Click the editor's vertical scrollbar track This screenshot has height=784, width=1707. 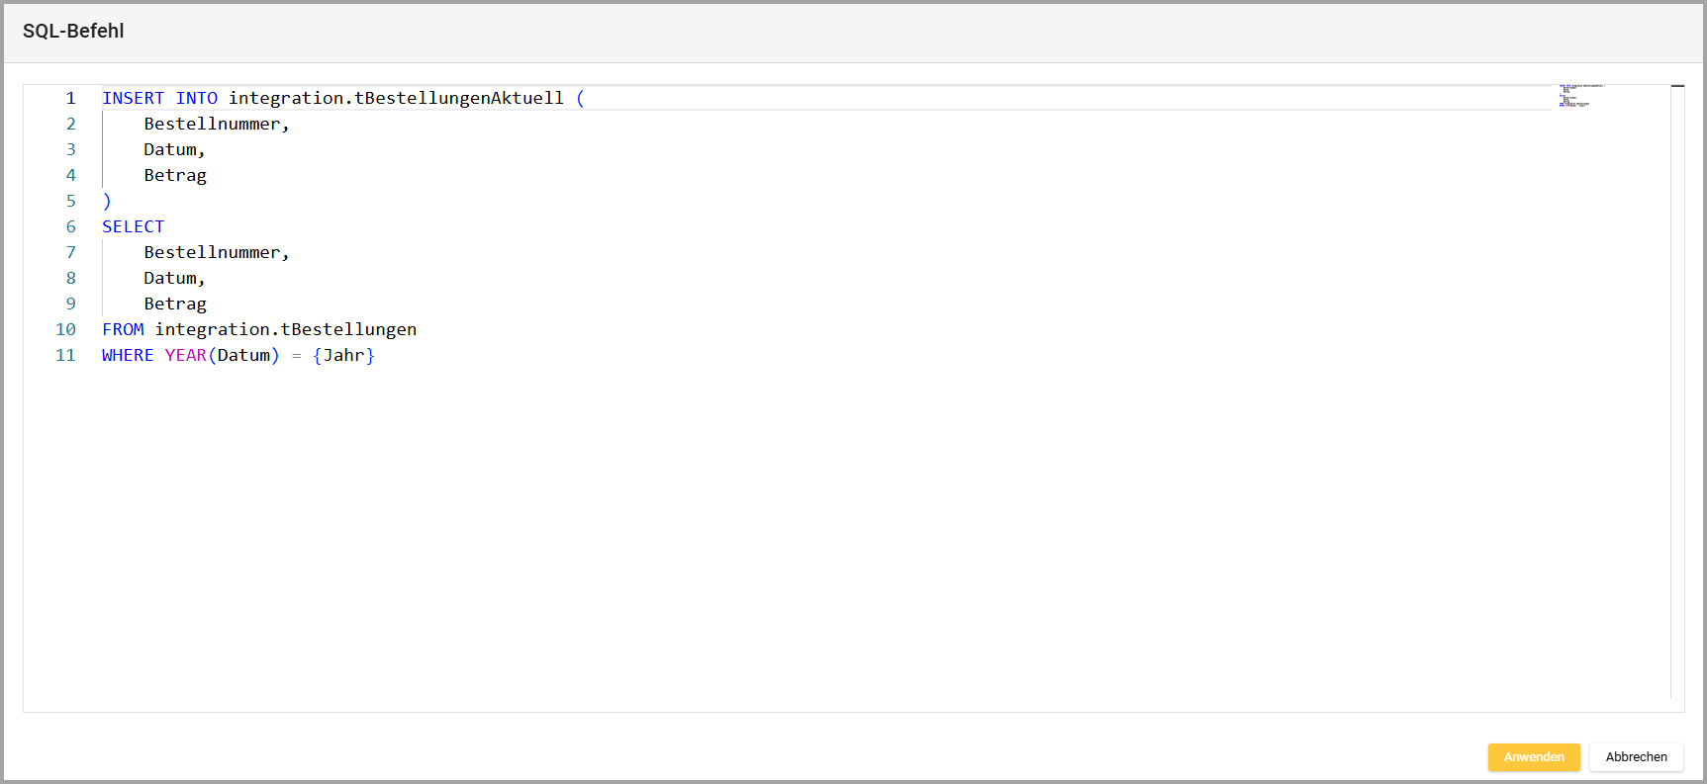(1677, 395)
